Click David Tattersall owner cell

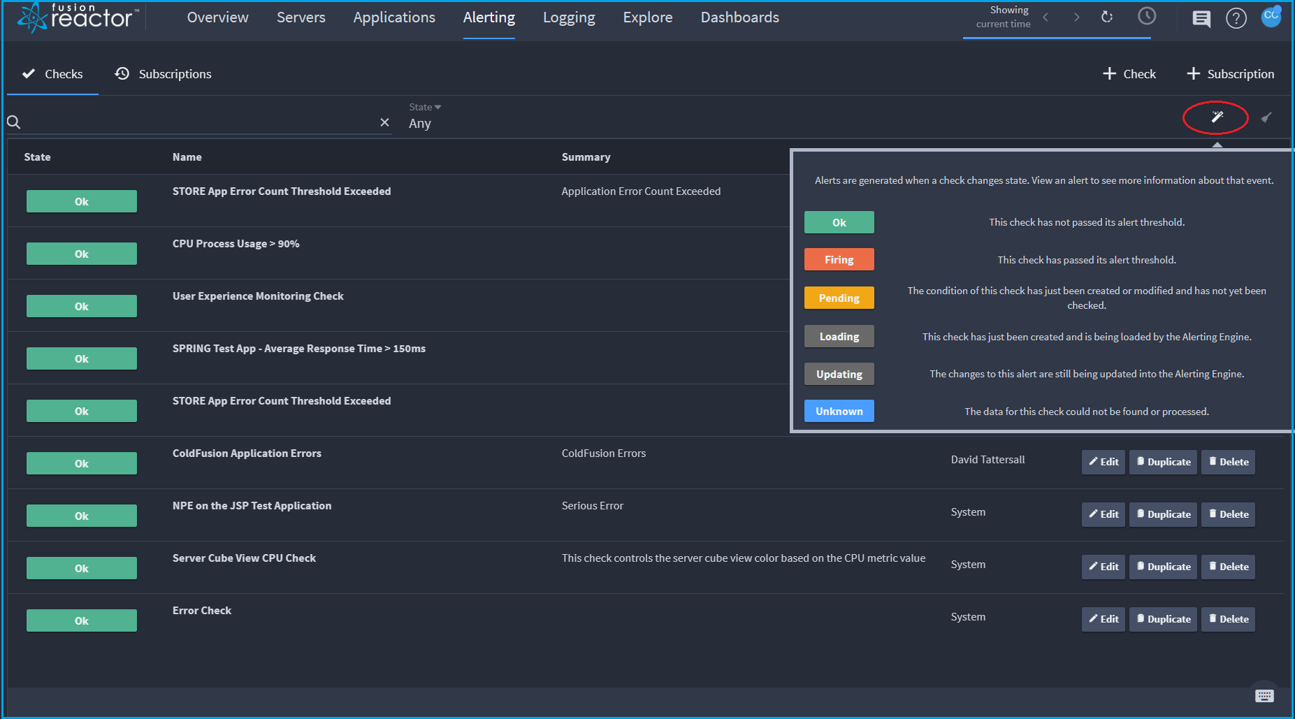(x=987, y=460)
